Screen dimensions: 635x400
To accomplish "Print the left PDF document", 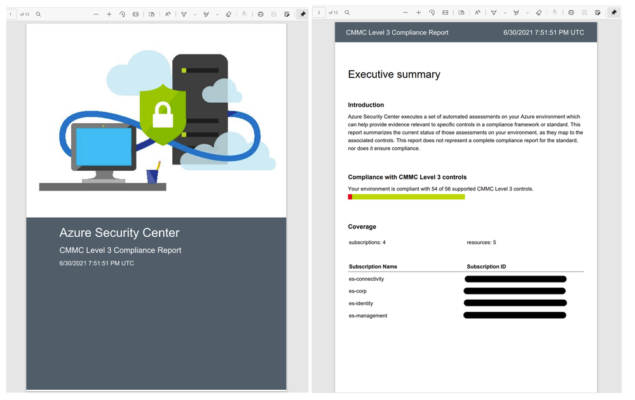I will click(x=261, y=14).
